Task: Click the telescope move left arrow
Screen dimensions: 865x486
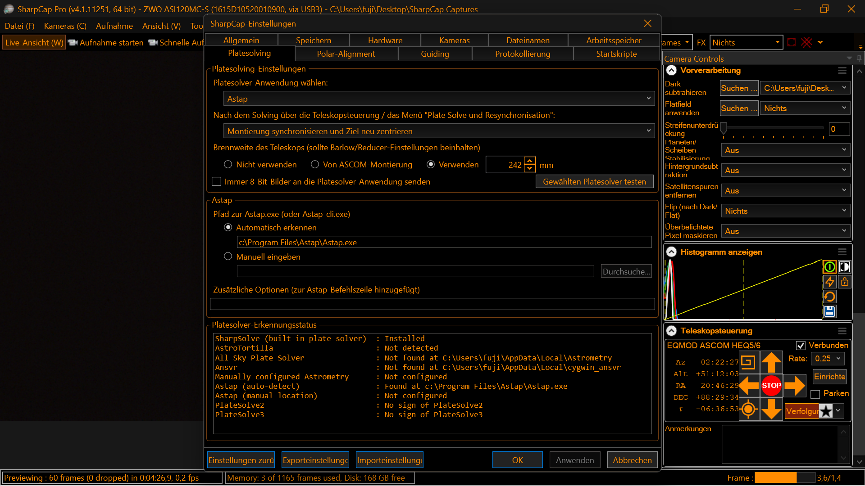Action: (x=749, y=386)
